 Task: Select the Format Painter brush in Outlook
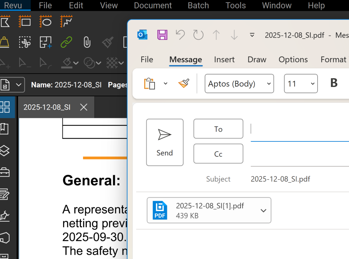tap(183, 83)
